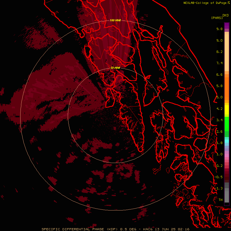
Task: Select the DKD legend title
Action: [225, 15]
